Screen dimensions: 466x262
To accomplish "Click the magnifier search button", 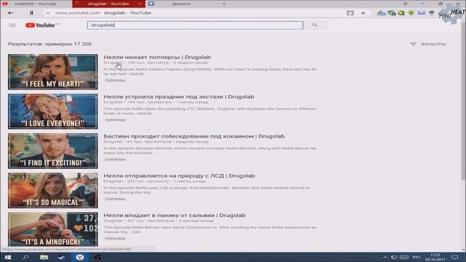I will click(315, 25).
